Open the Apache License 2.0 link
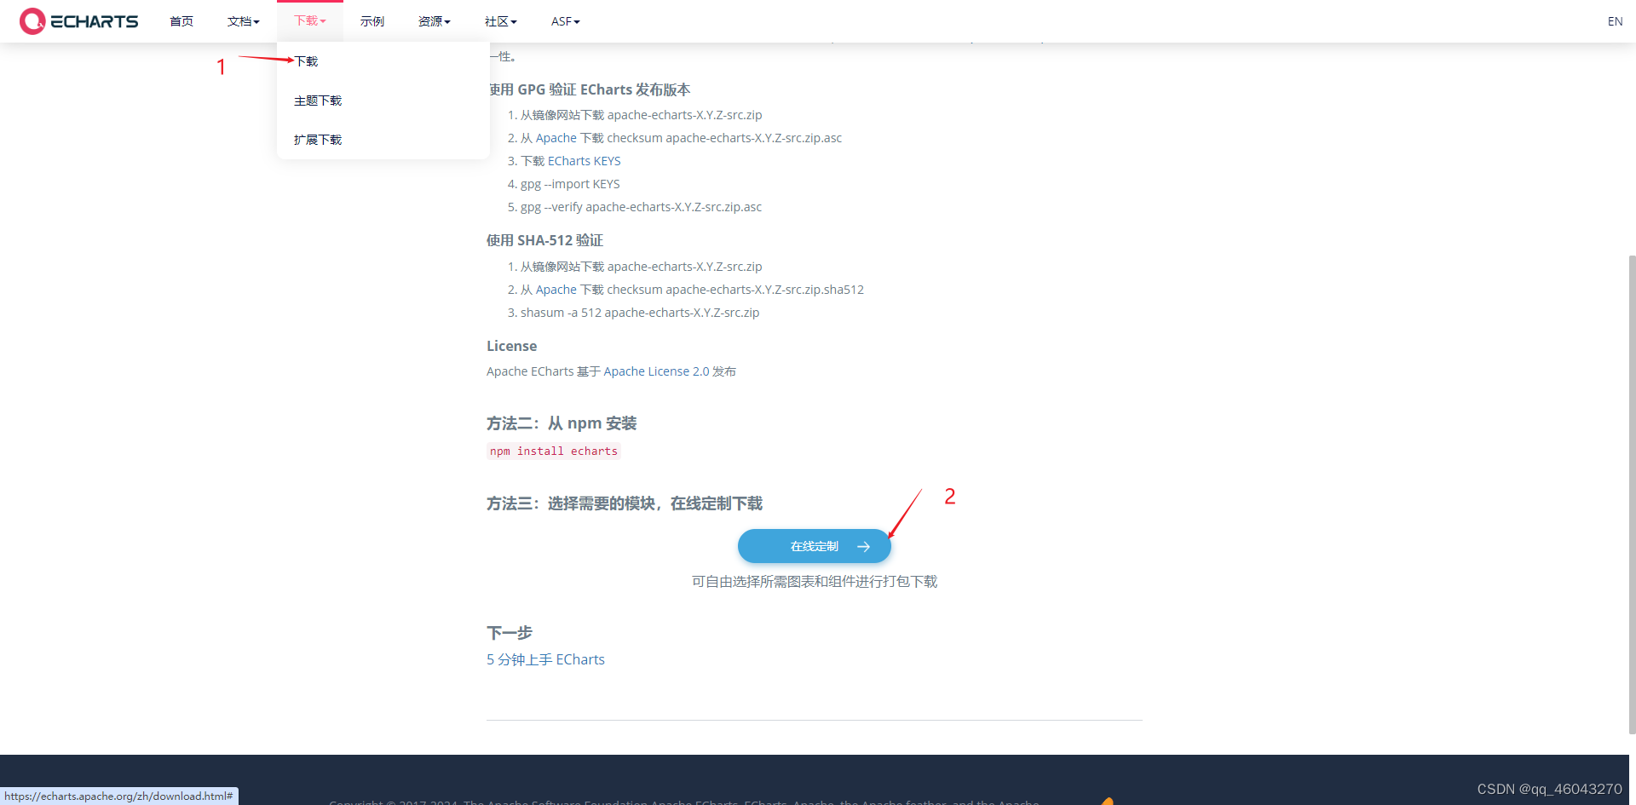Viewport: 1636px width, 805px height. (656, 371)
